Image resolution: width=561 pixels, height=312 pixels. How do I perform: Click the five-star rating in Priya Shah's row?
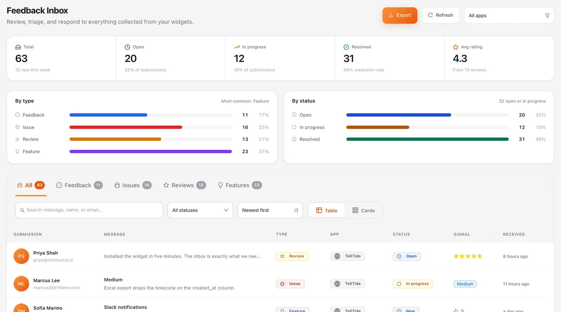tap(468, 256)
